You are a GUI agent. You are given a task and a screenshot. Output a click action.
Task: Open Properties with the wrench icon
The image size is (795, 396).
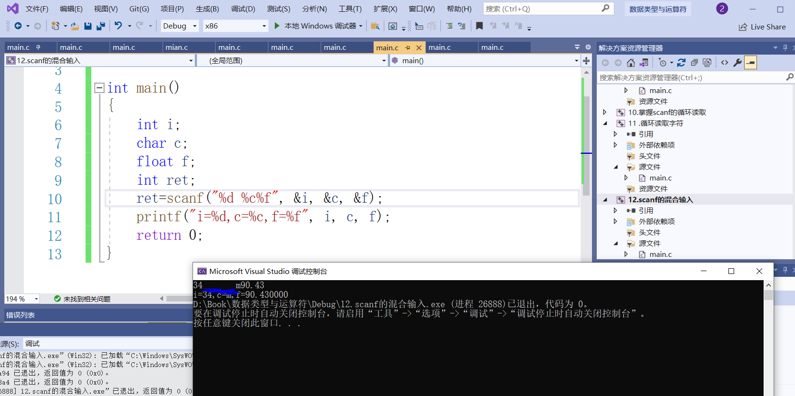(737, 63)
